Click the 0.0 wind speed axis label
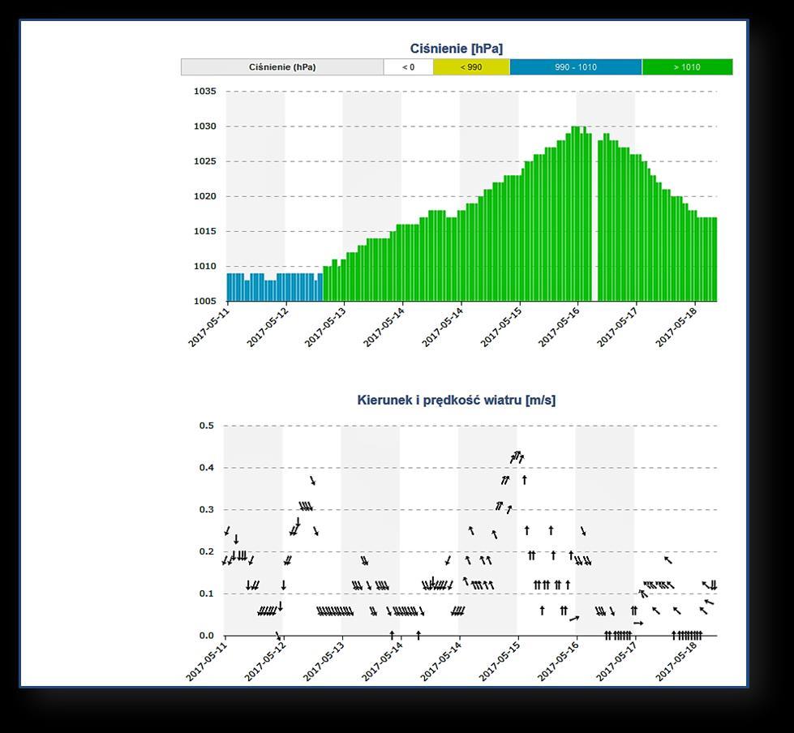Image resolution: width=794 pixels, height=733 pixels. [207, 636]
